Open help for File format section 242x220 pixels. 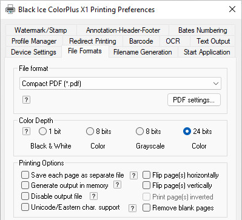26,100
